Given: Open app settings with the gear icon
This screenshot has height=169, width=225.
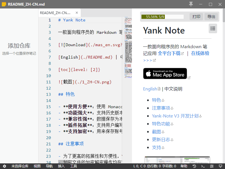Looking at the screenshot, I should [x=4, y=166].
